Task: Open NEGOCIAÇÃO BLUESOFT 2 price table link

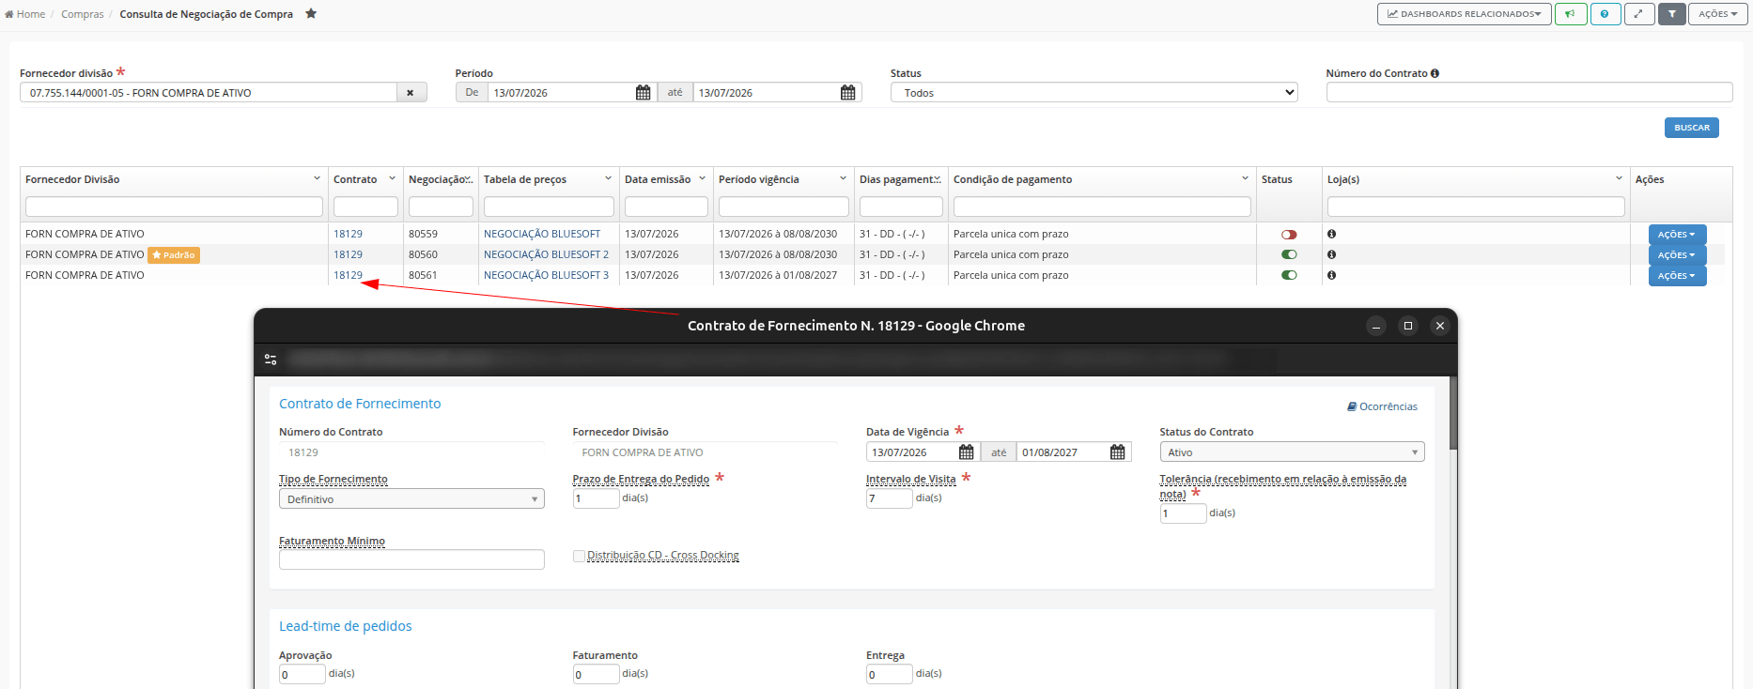Action: pos(546,254)
